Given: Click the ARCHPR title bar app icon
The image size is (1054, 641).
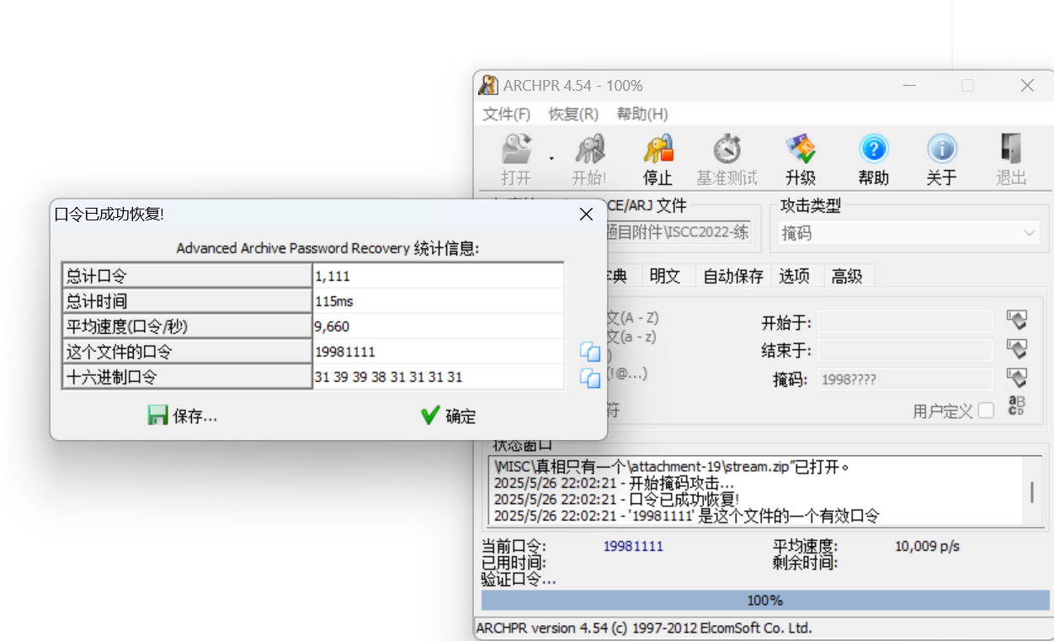Looking at the screenshot, I should pos(488,85).
